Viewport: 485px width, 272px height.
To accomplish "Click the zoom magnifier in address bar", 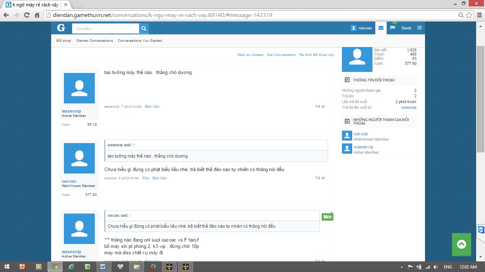I will pyautogui.click(x=461, y=15).
